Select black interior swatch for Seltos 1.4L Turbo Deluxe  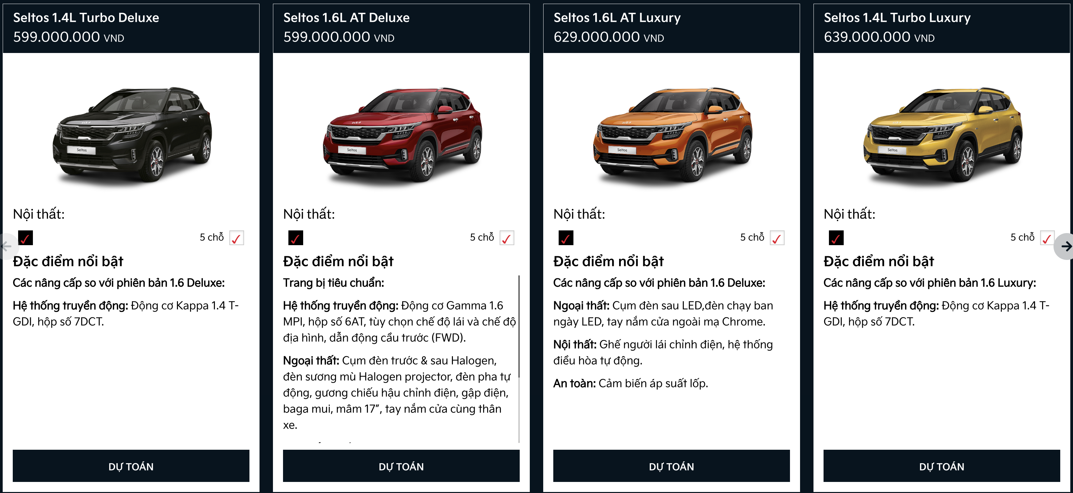[x=26, y=238]
